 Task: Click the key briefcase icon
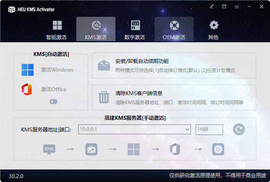pyautogui.click(x=91, y=149)
